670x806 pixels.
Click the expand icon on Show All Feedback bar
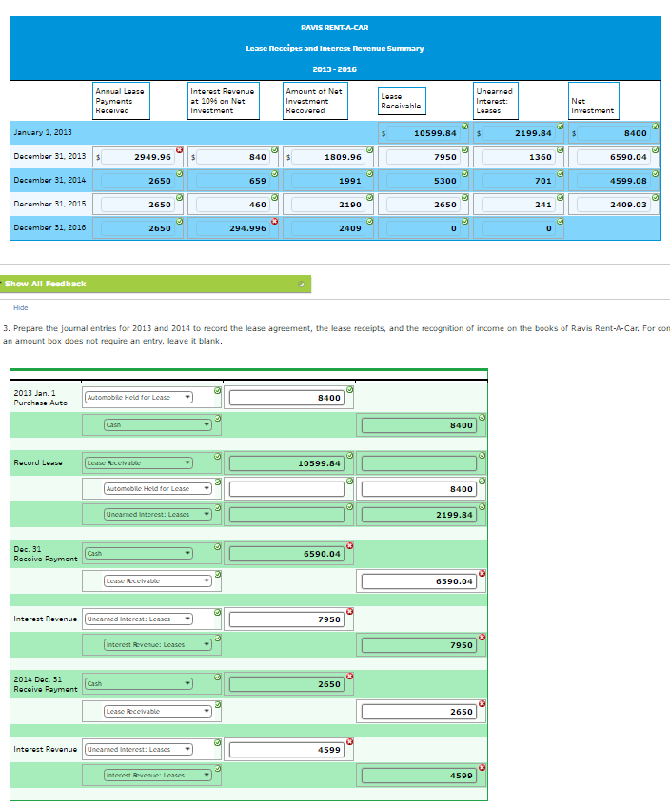click(x=302, y=284)
